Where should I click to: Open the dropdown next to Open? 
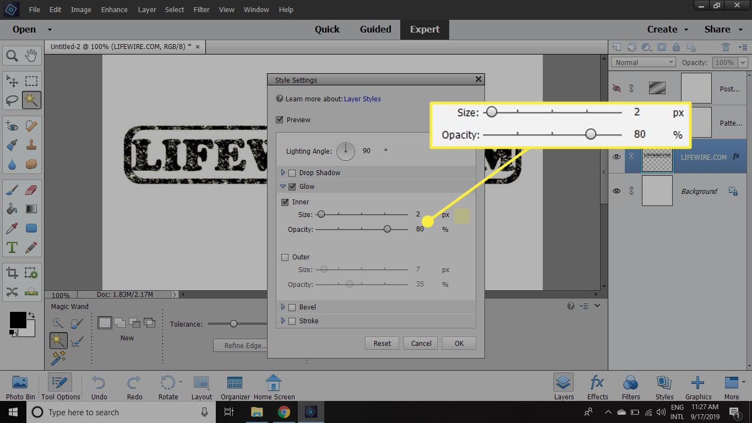click(x=50, y=30)
